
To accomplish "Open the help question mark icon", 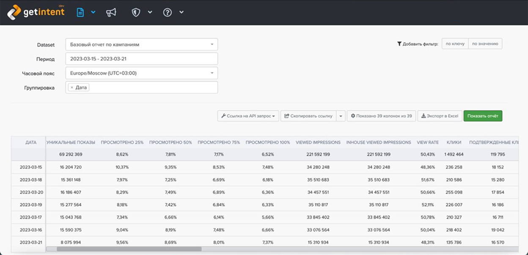I will (168, 12).
